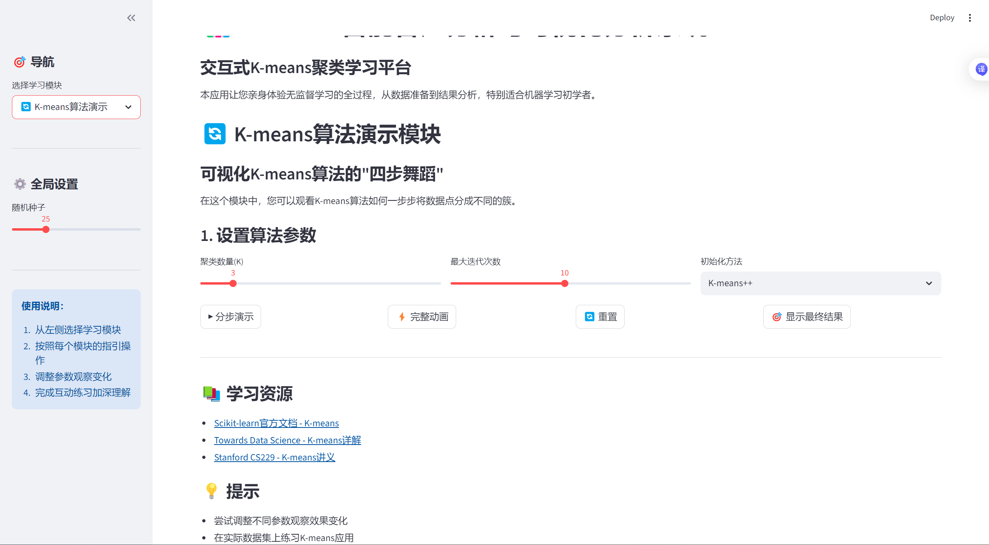Open the Stanford CS229 K-means讲义 link
Image resolution: width=989 pixels, height=545 pixels.
pos(274,457)
